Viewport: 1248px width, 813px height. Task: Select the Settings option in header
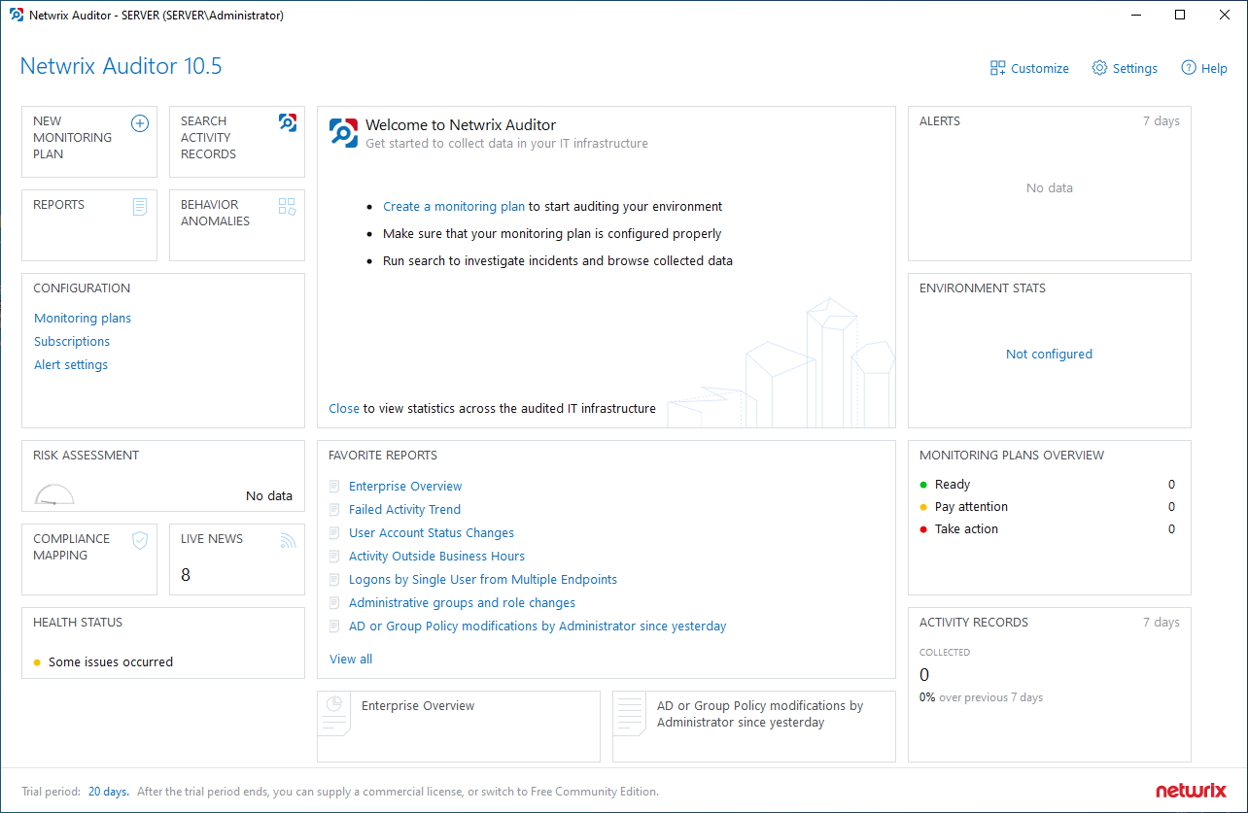[x=1125, y=68]
